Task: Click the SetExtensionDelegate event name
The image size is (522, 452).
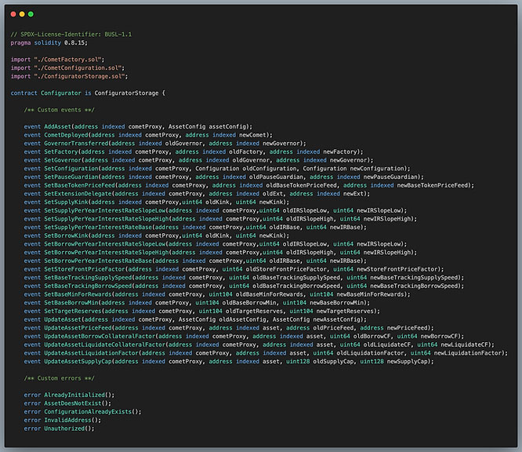Action: (78, 194)
